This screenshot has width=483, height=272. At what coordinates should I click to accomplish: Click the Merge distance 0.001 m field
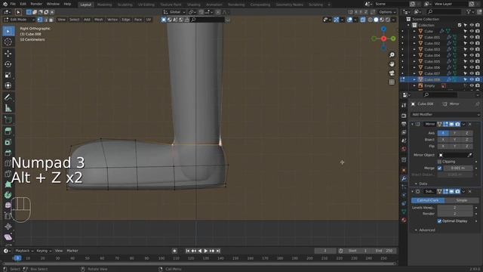click(458, 168)
